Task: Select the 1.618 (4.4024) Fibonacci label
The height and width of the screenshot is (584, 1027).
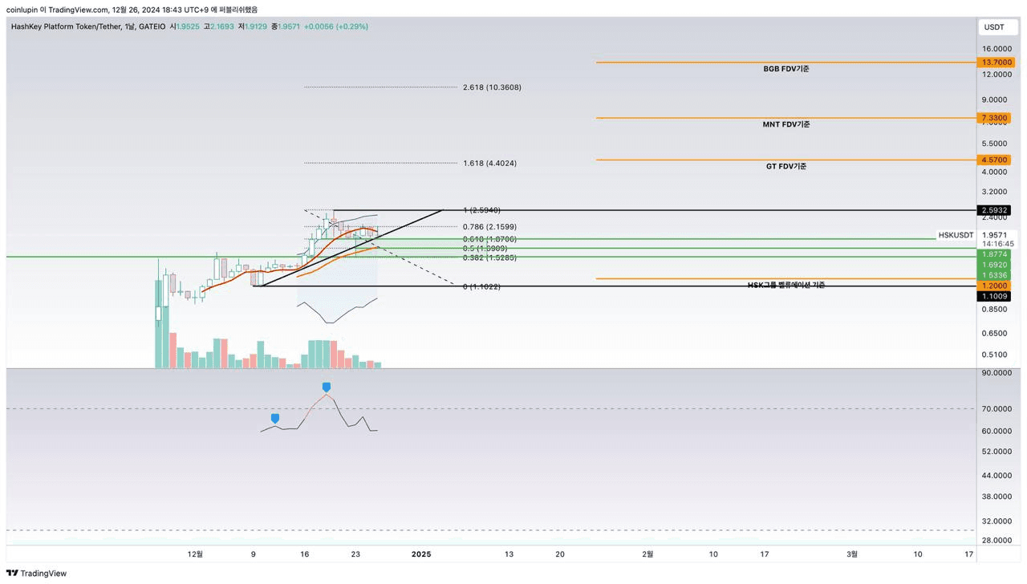Action: 489,163
